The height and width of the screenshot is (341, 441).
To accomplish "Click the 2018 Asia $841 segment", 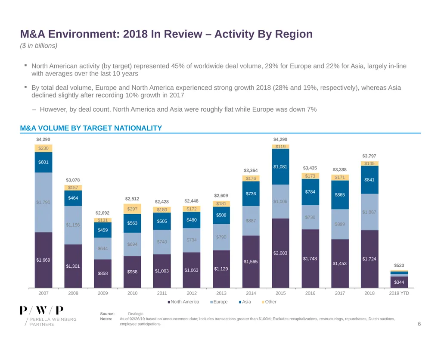I will coord(370,180).
